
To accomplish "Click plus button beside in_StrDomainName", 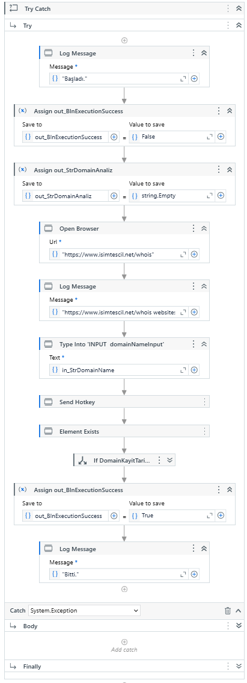I will pyautogui.click(x=194, y=370).
